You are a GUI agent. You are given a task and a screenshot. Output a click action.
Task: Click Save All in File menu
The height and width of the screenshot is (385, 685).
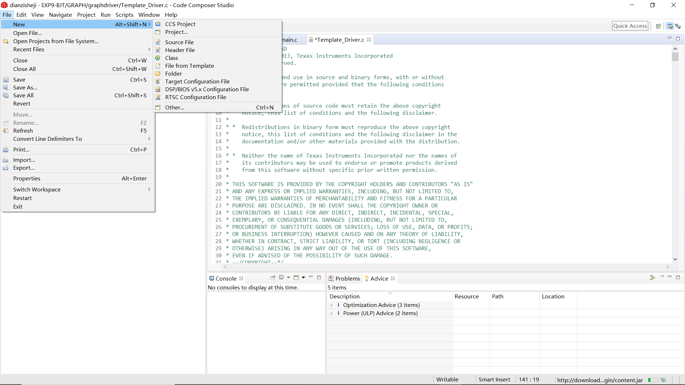[x=23, y=96]
